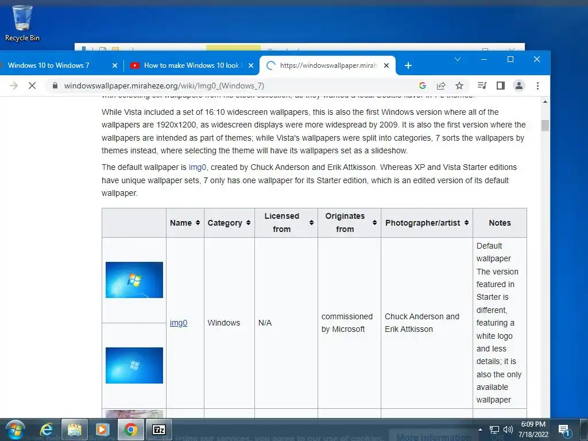Open File Explorer from taskbar
Viewport: 588px width, 441px height.
[x=74, y=430]
